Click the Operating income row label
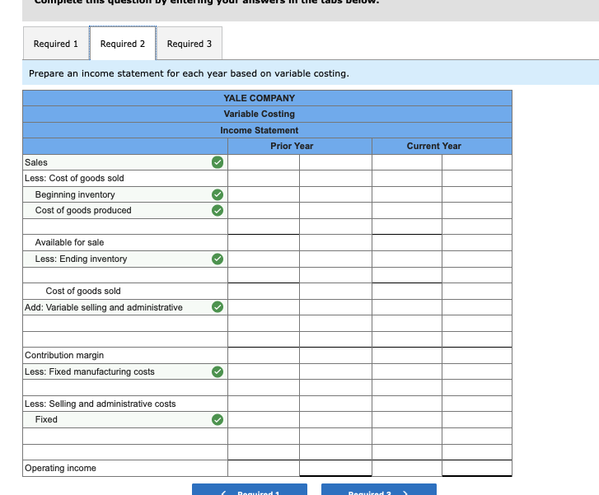This screenshot has height=495, width=599. (60, 469)
